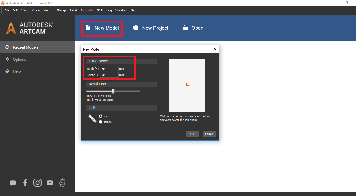The height and width of the screenshot is (196, 356).
Task: Click the ruler units icon
Action: coord(92,119)
